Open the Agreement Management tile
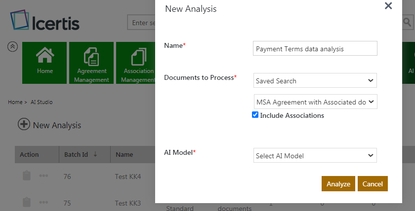 coord(92,63)
